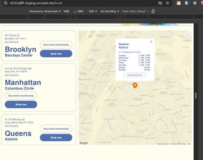
Task: Click Get Directions under the Manhattan address
Action: (12, 75)
